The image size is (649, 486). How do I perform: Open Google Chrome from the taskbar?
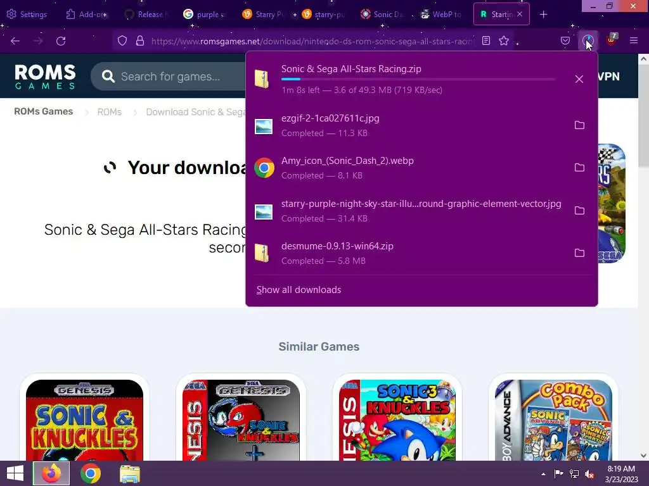click(x=91, y=473)
